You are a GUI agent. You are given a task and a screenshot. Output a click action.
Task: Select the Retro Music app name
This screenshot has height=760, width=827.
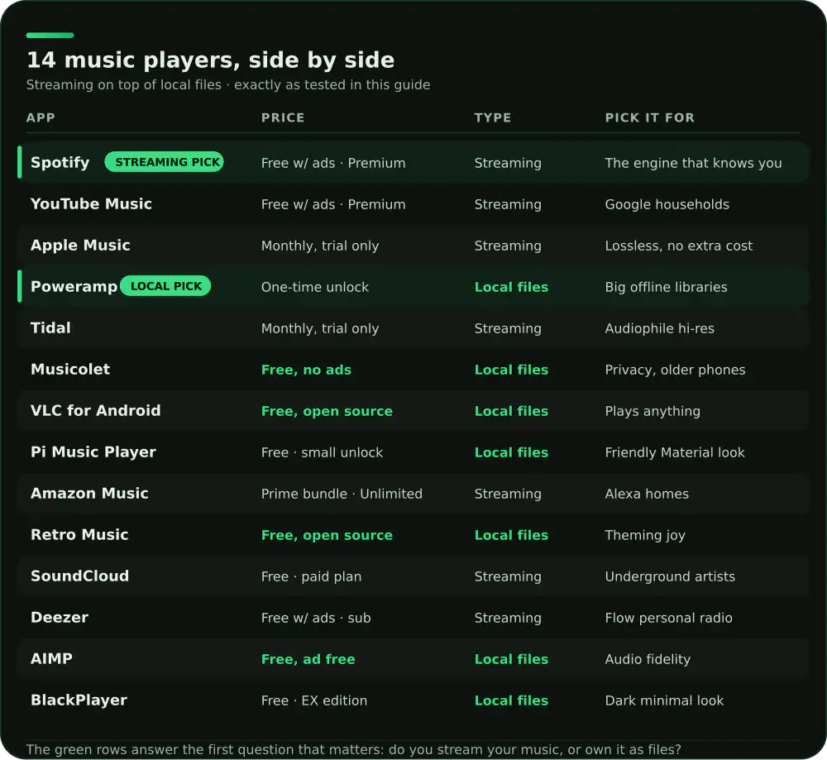coord(79,534)
